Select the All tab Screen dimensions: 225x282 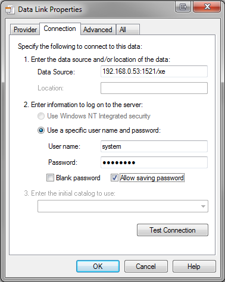128,30
